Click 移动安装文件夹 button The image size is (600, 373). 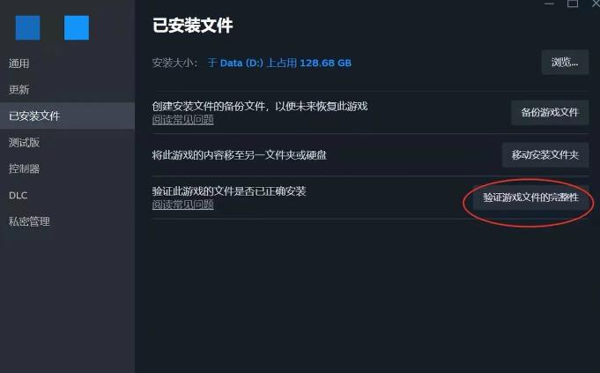(545, 155)
